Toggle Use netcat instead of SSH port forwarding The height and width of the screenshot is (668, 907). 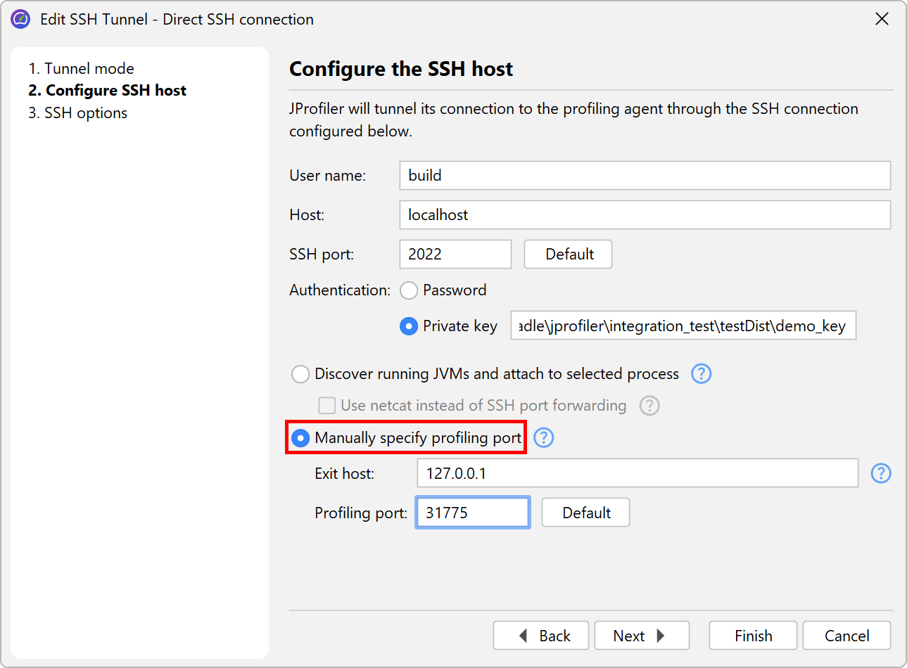326,406
